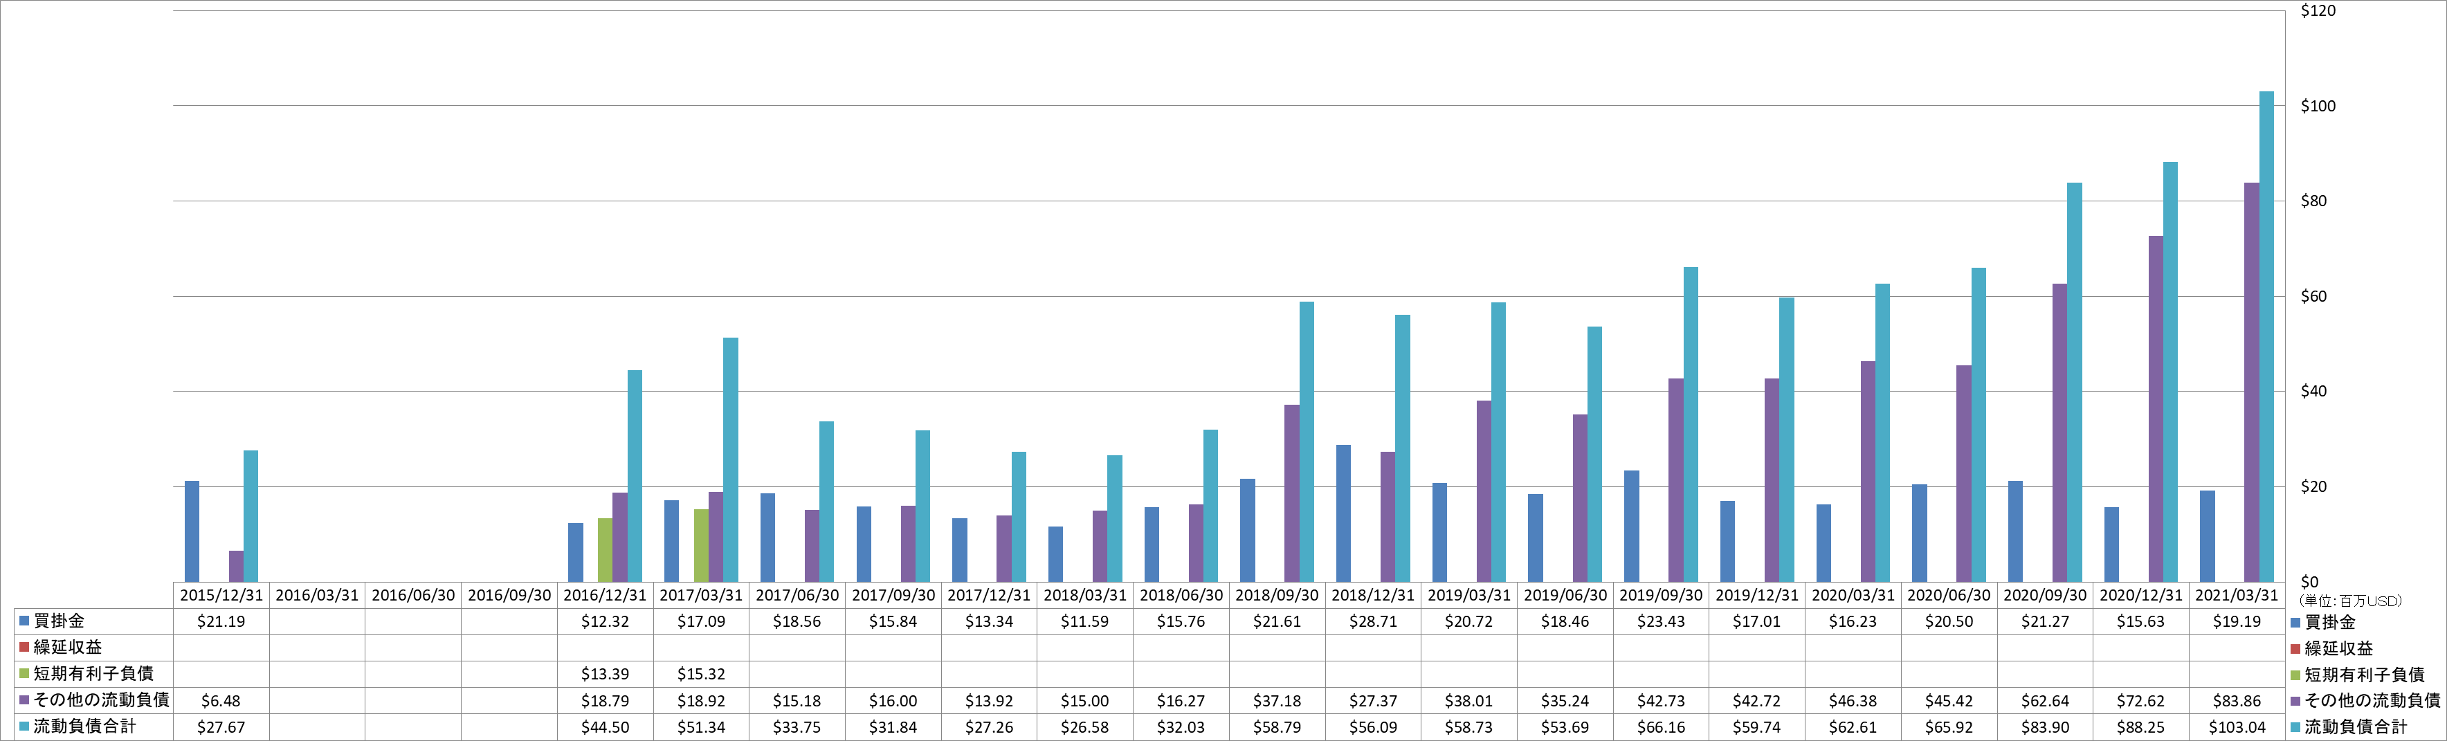Click the 2016/12/31 date column header
The image size is (2447, 741).
605,595
